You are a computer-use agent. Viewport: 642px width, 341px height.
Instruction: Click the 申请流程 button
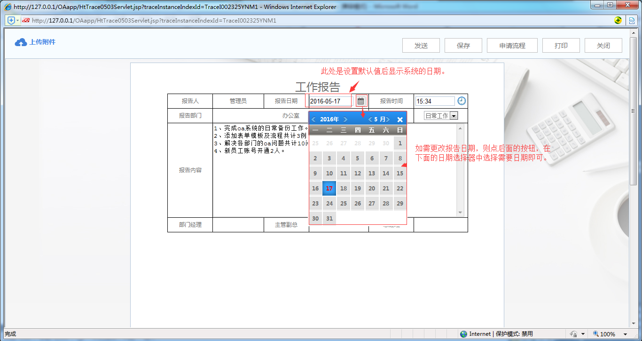click(x=512, y=45)
